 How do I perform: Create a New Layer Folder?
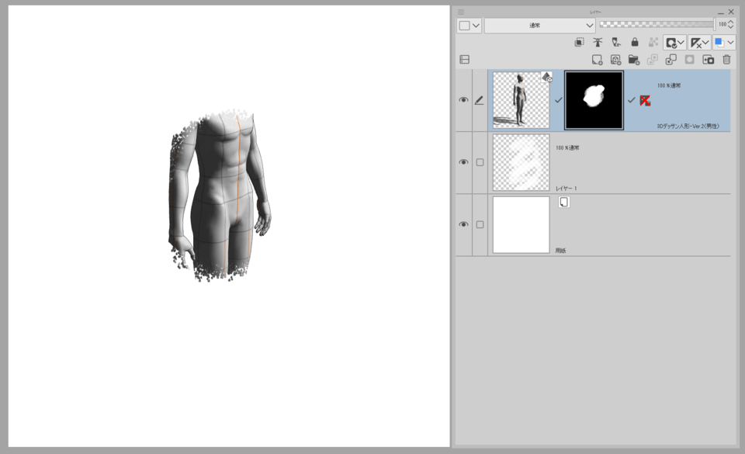(634, 59)
